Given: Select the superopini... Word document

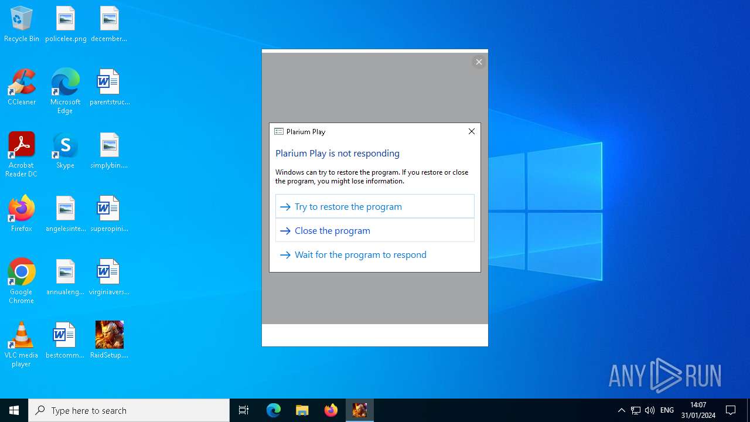Looking at the screenshot, I should (x=109, y=214).
